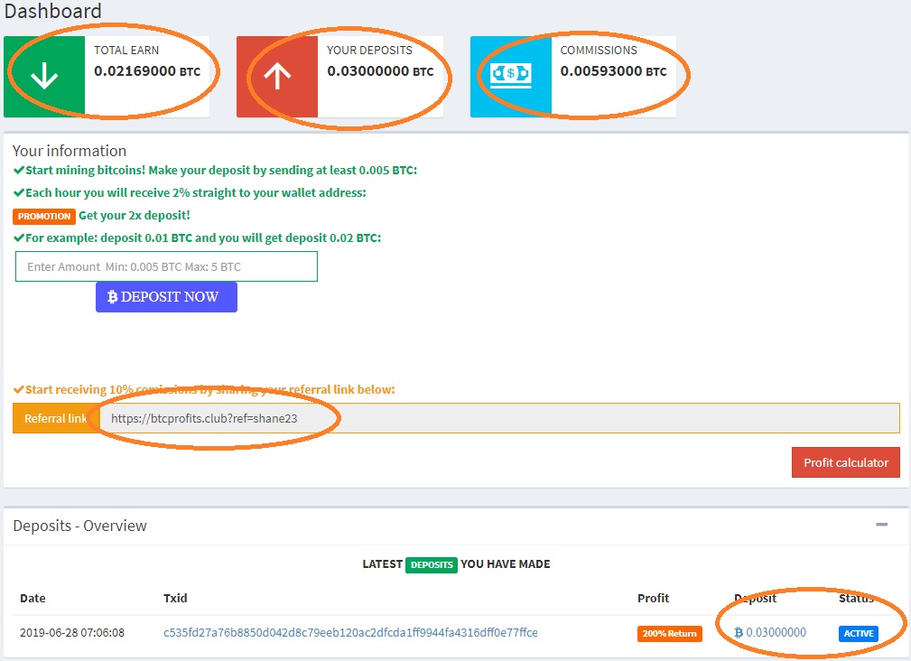Click the red Your Deposits up-arrow icon

(x=277, y=76)
